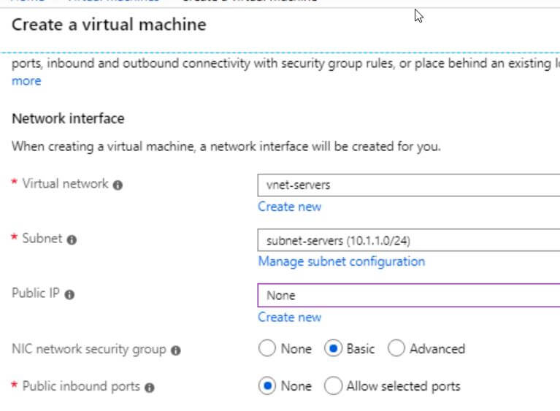Image resolution: width=560 pixels, height=411 pixels.
Task: Set Public inbound ports to None
Action: [267, 385]
